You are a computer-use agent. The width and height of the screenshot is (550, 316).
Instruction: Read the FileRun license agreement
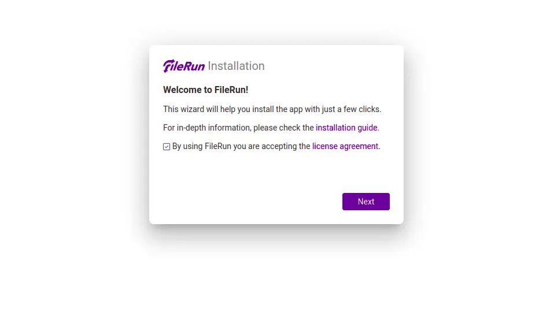tap(345, 146)
